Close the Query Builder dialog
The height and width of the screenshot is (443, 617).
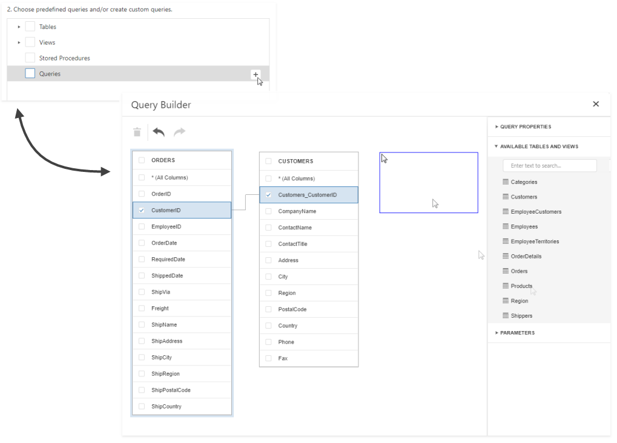coord(596,104)
